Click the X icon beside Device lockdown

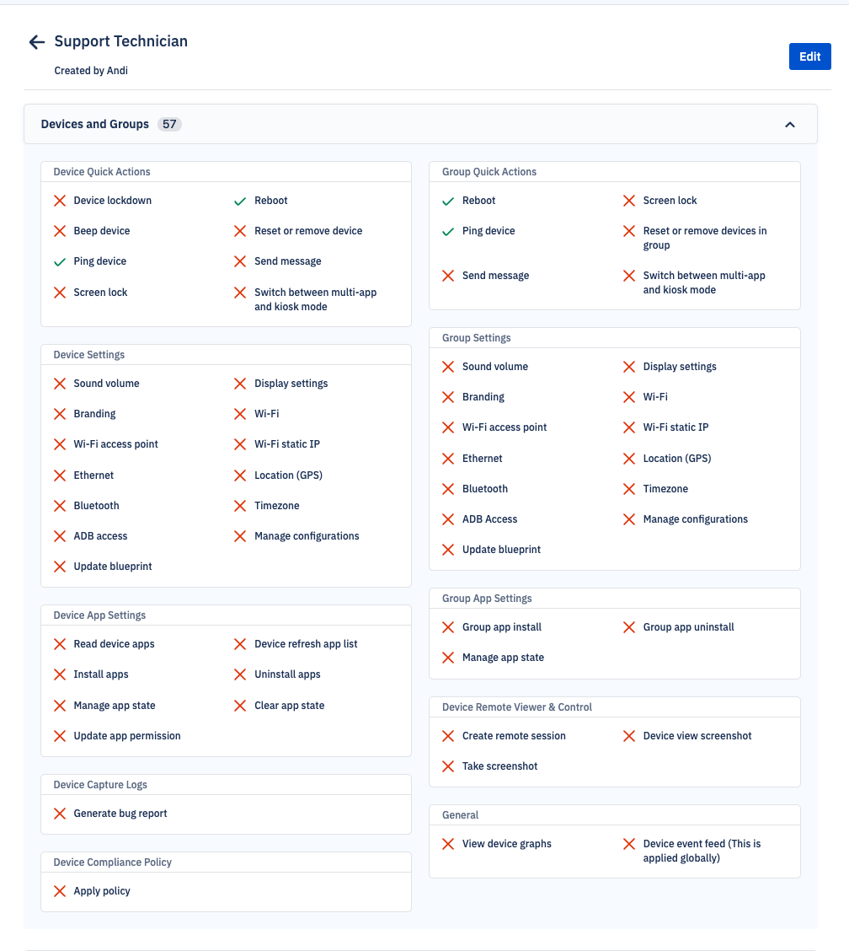coord(60,201)
